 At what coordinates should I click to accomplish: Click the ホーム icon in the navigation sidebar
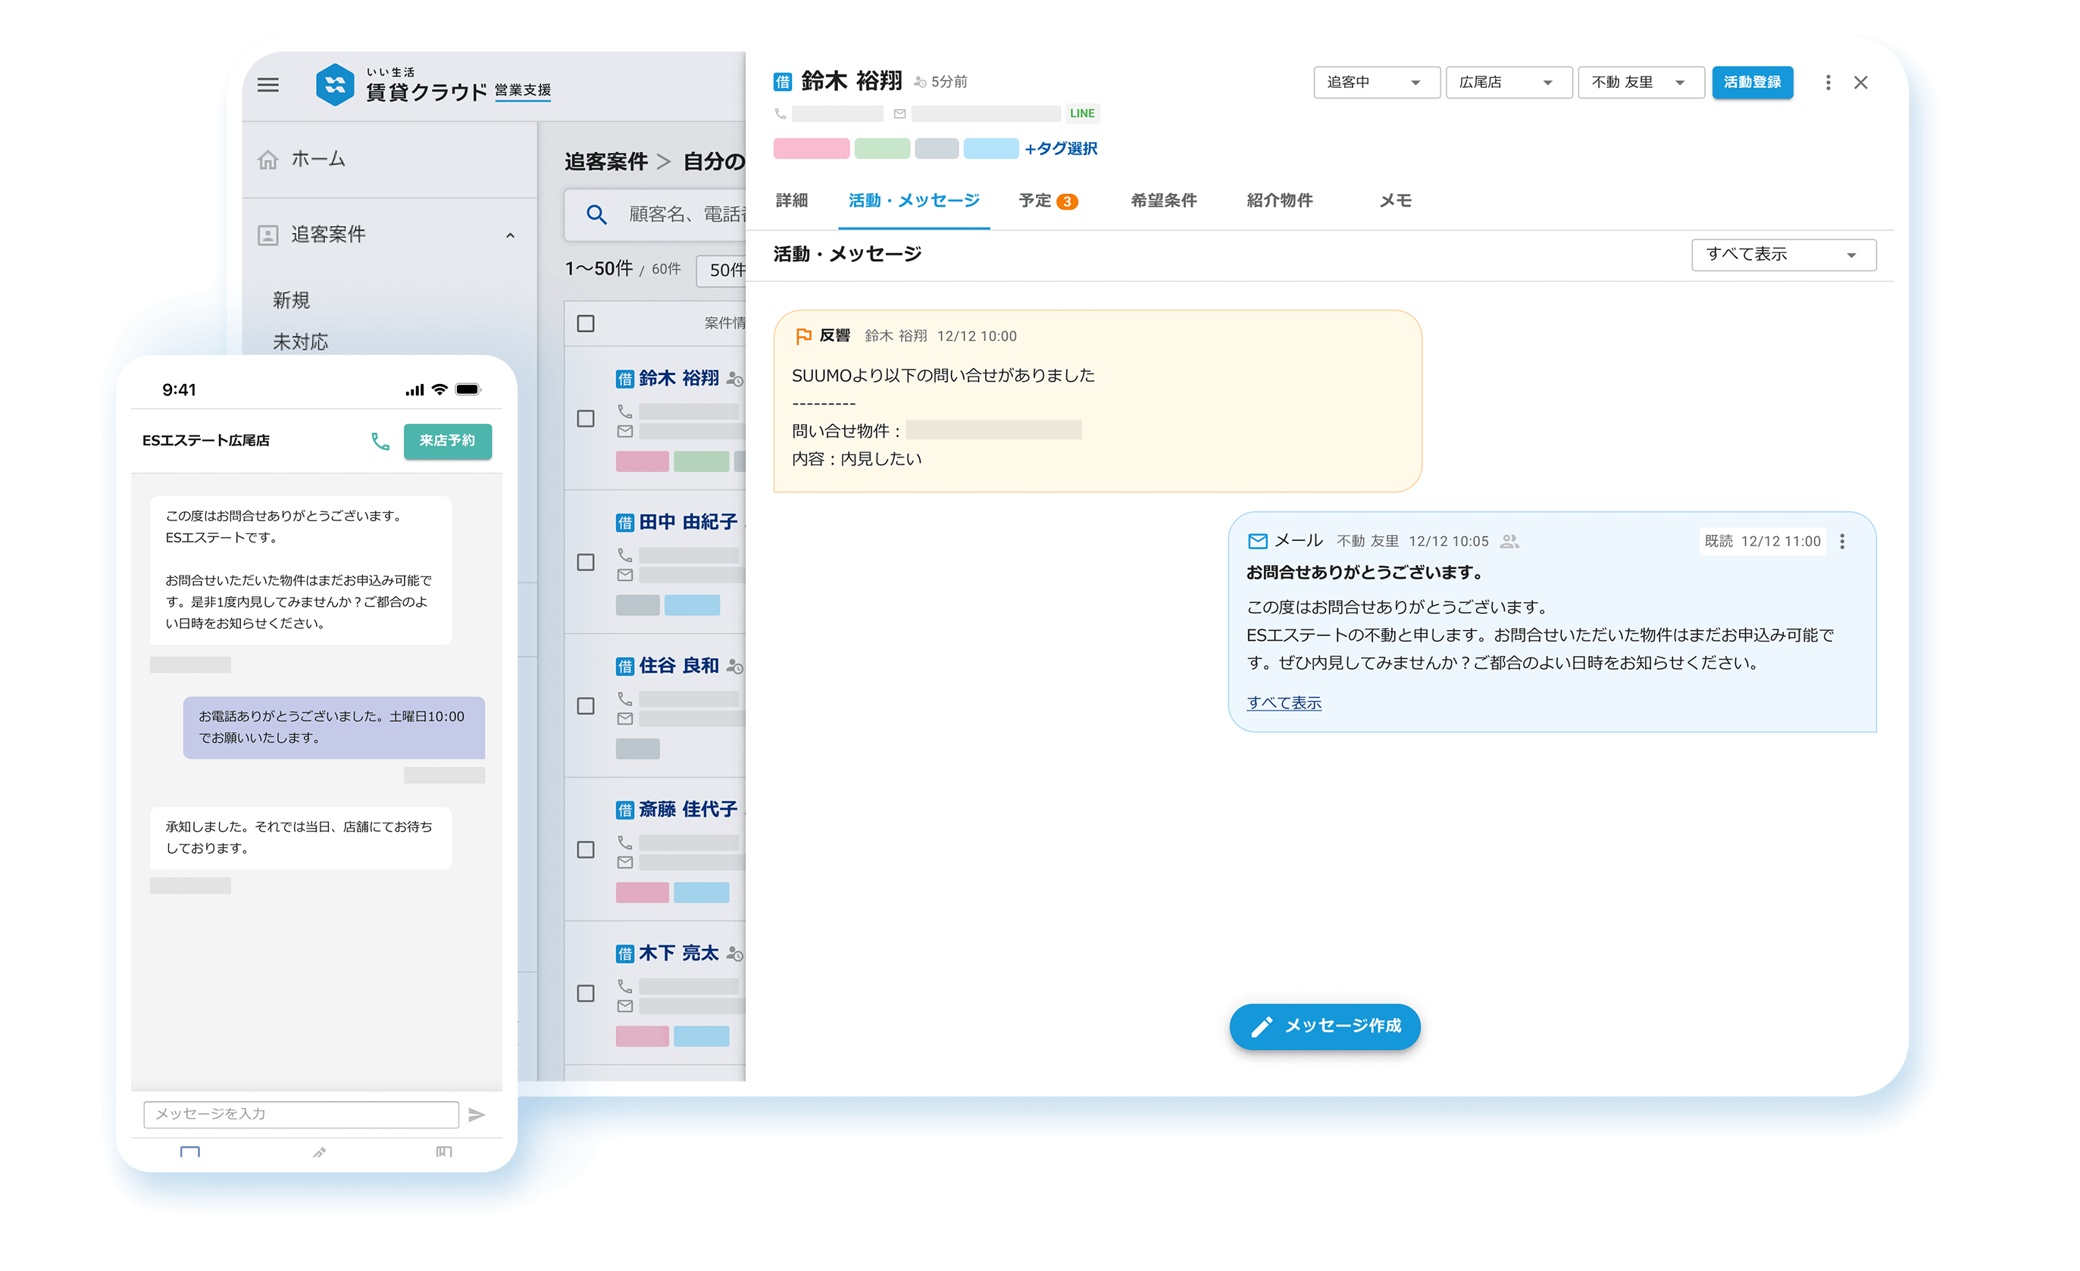267,158
